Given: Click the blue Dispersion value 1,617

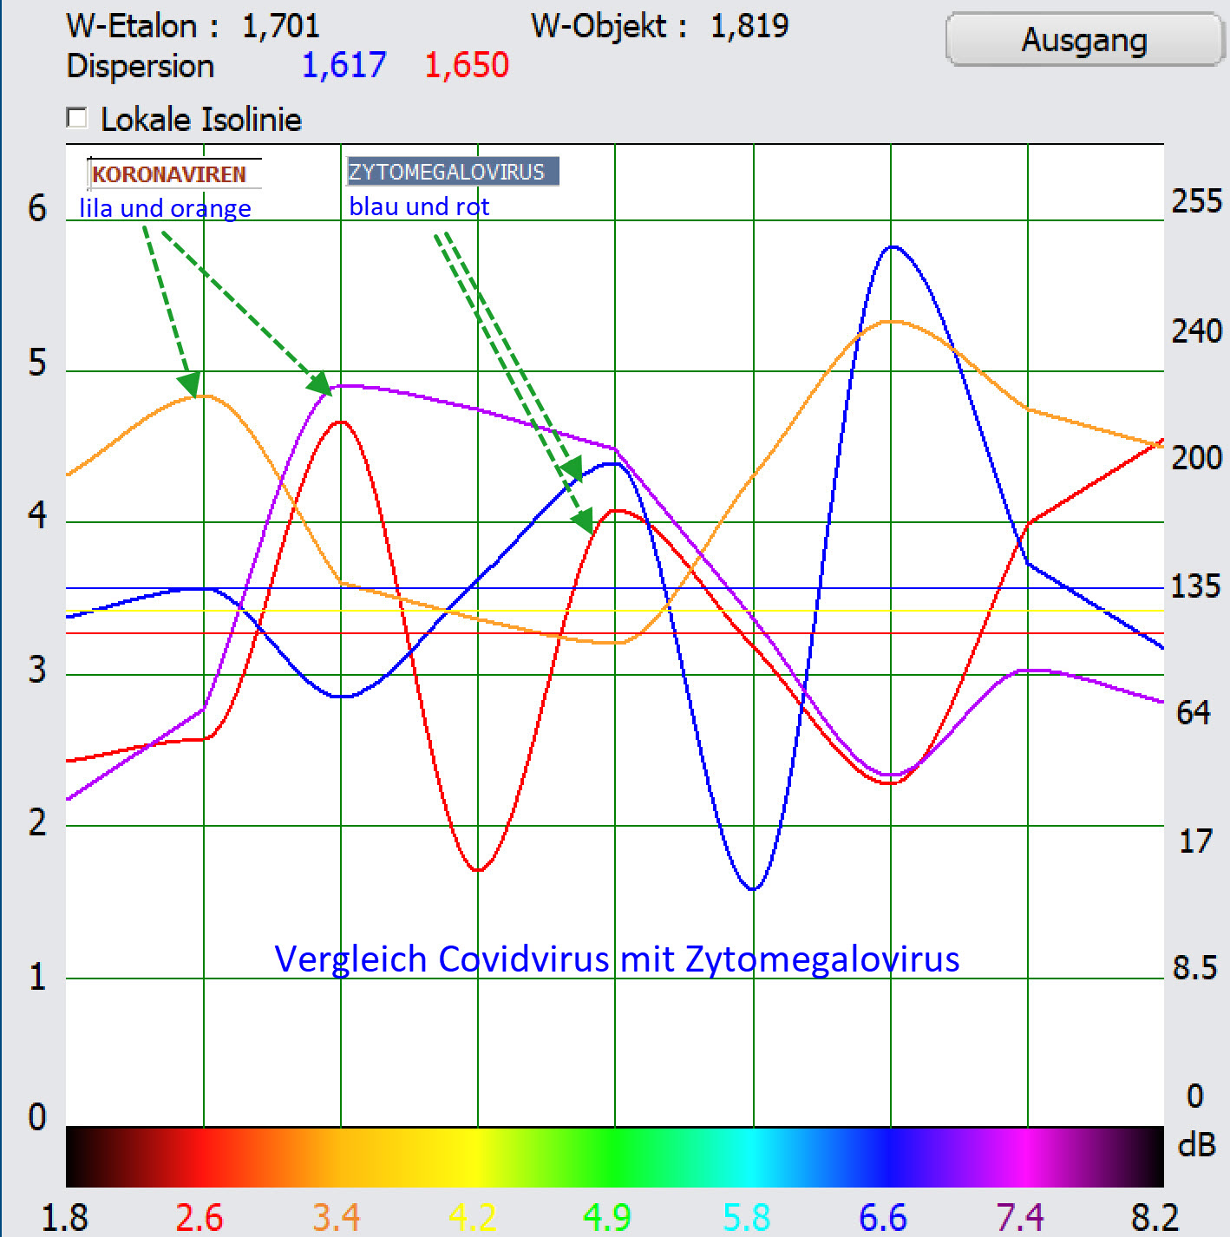Looking at the screenshot, I should pos(343,65).
